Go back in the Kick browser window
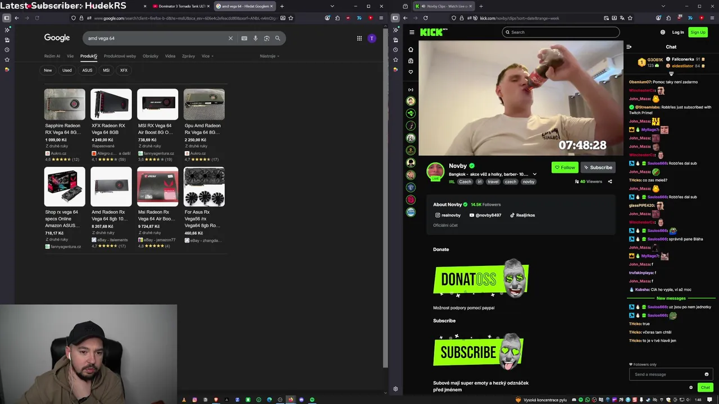The height and width of the screenshot is (404, 719). pyautogui.click(x=406, y=18)
